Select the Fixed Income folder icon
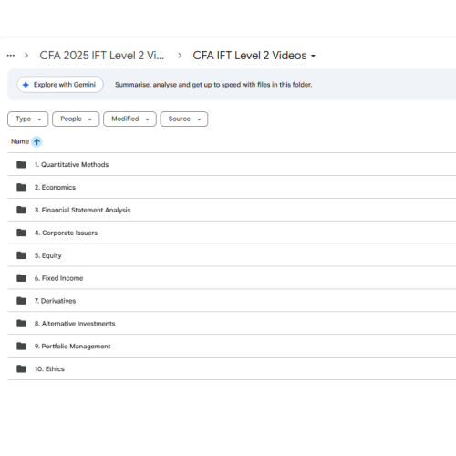456x456 pixels. (x=21, y=278)
